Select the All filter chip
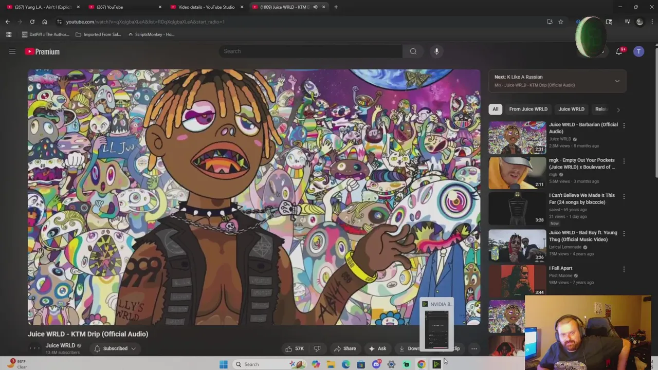The height and width of the screenshot is (370, 658). tap(495, 109)
